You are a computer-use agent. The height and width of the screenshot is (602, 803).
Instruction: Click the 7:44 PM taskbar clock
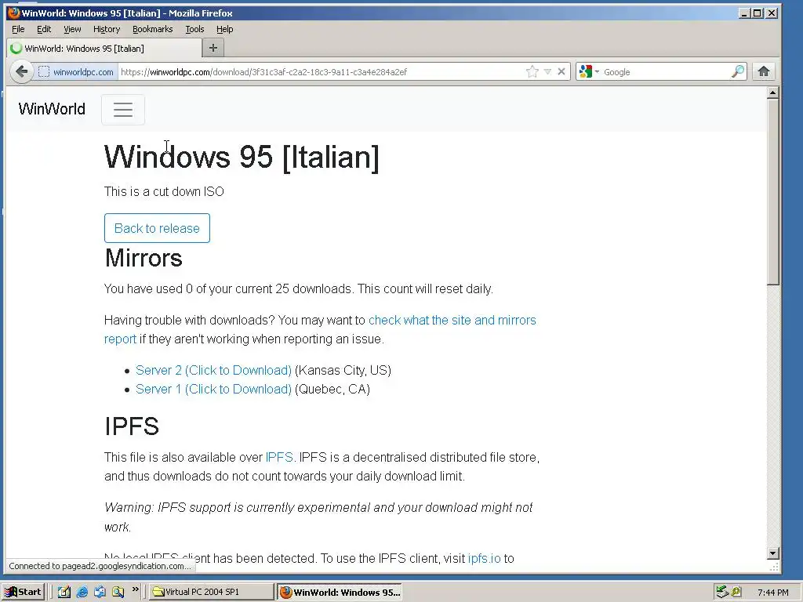click(772, 593)
